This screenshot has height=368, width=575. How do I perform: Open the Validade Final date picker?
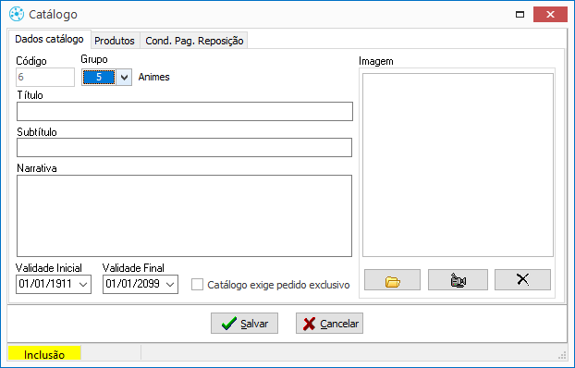170,285
